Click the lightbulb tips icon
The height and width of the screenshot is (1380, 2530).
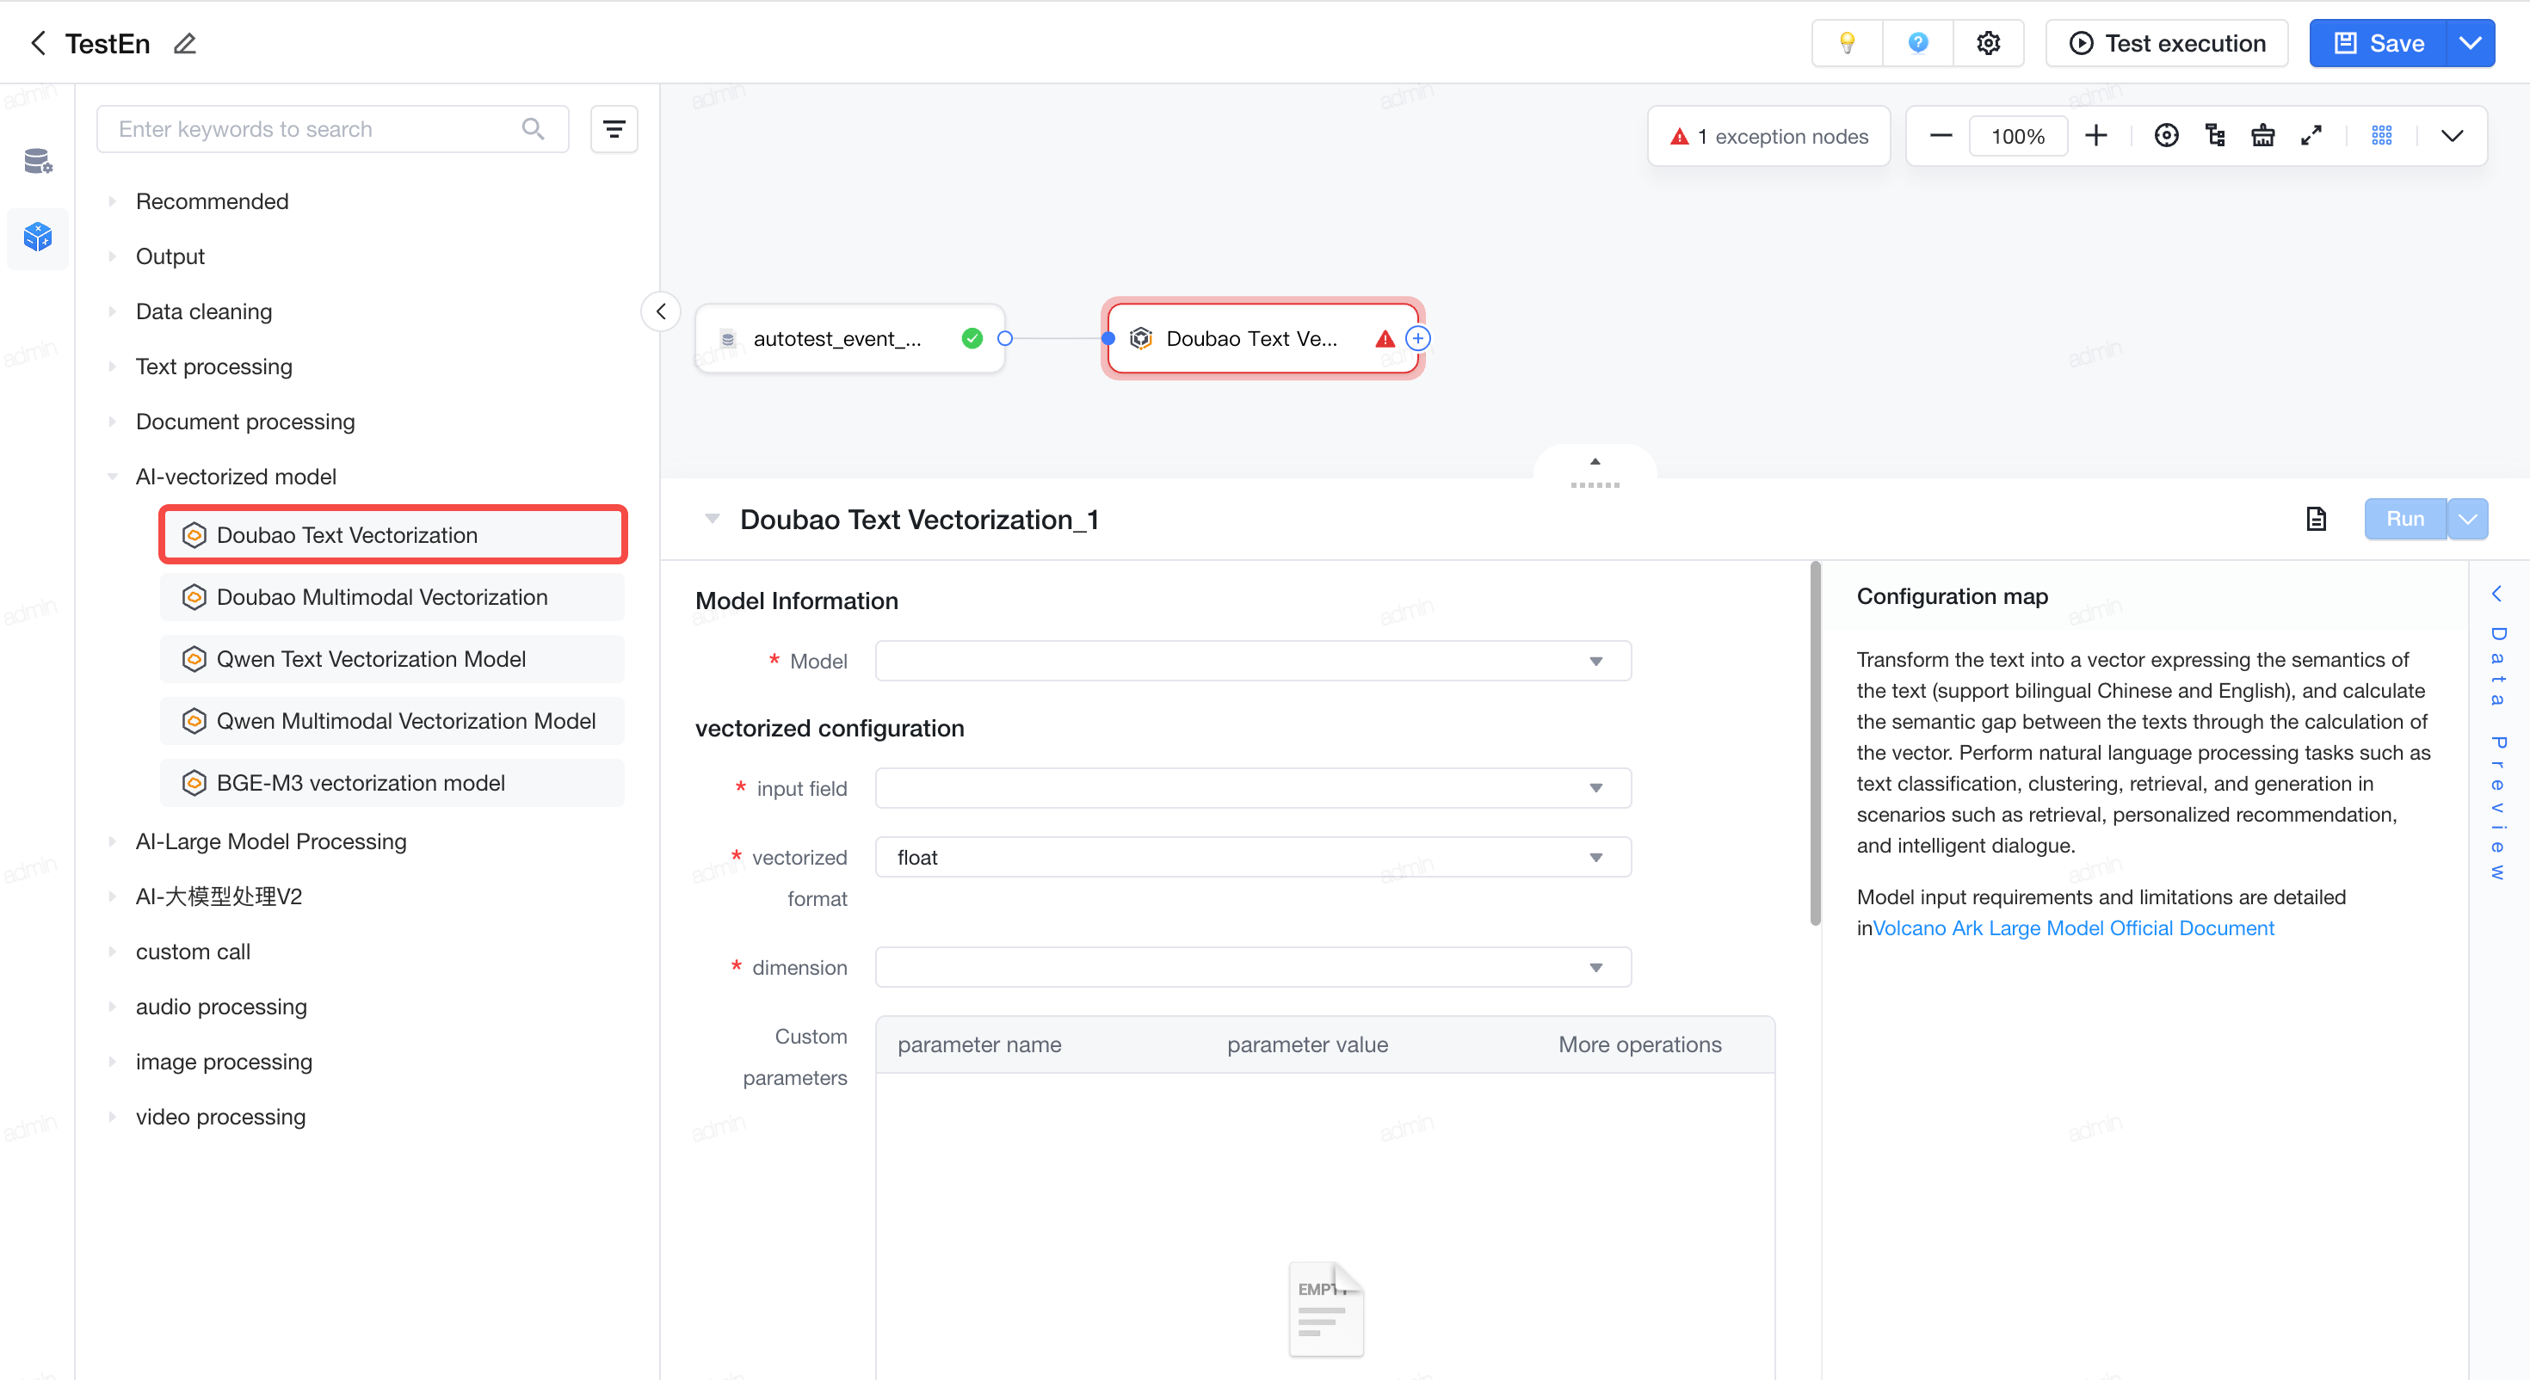click(1847, 43)
